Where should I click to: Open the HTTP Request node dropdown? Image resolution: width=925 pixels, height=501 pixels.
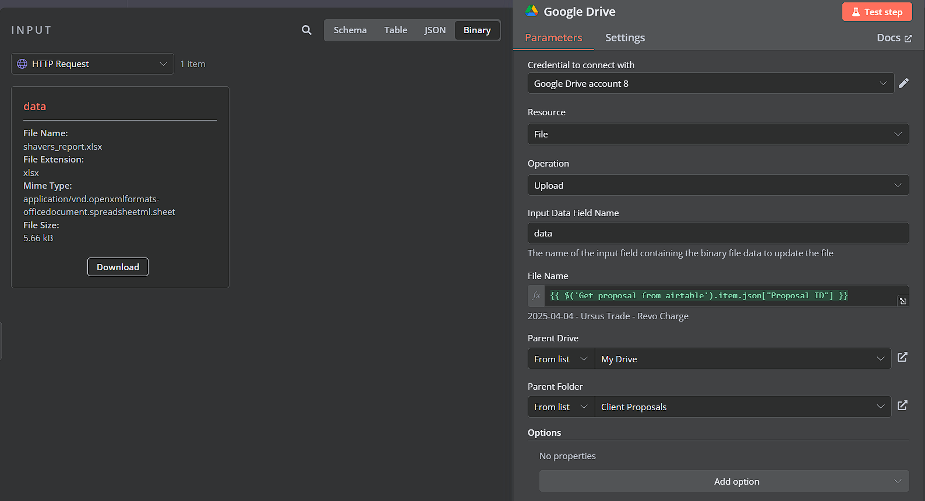(x=93, y=64)
